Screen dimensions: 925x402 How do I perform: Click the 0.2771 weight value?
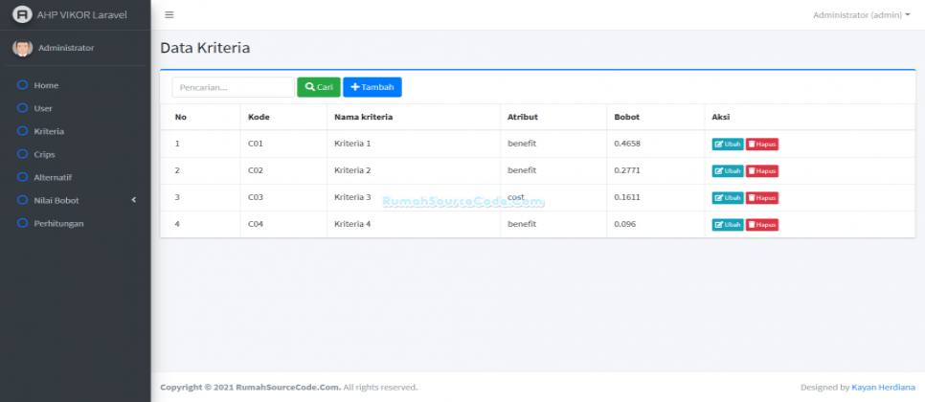(x=627, y=170)
